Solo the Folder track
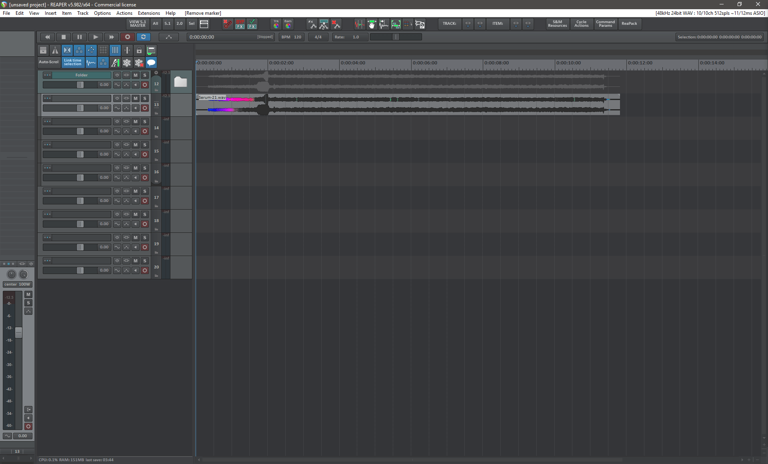The height and width of the screenshot is (464, 768). point(145,75)
